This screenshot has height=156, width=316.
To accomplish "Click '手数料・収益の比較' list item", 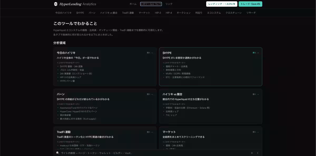I will click(188, 108).
